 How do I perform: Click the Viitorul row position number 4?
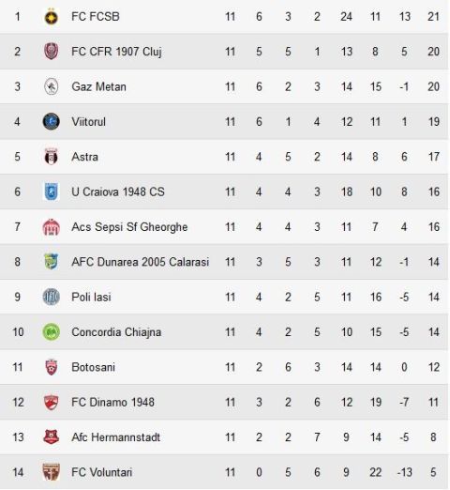coord(18,122)
